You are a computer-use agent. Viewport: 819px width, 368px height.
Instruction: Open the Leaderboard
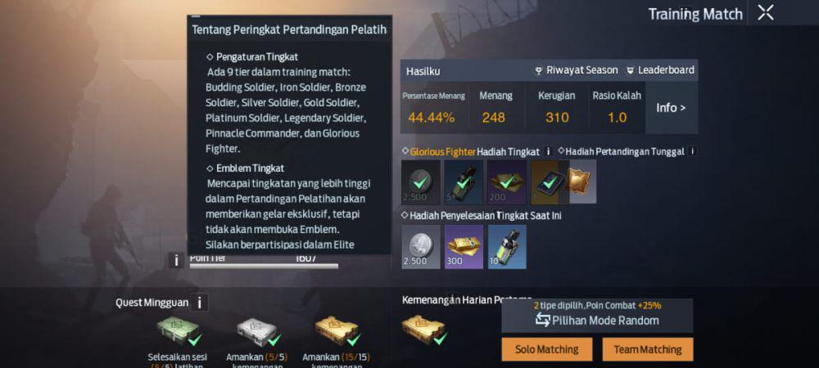[x=660, y=70]
